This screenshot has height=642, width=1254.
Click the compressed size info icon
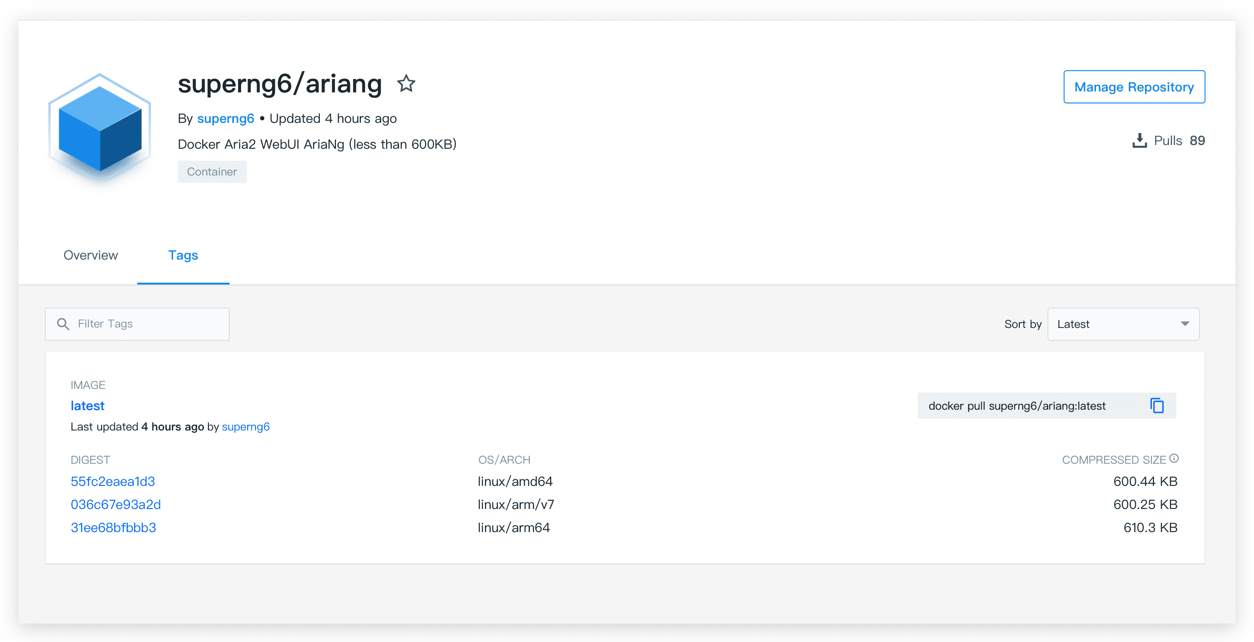(x=1174, y=458)
